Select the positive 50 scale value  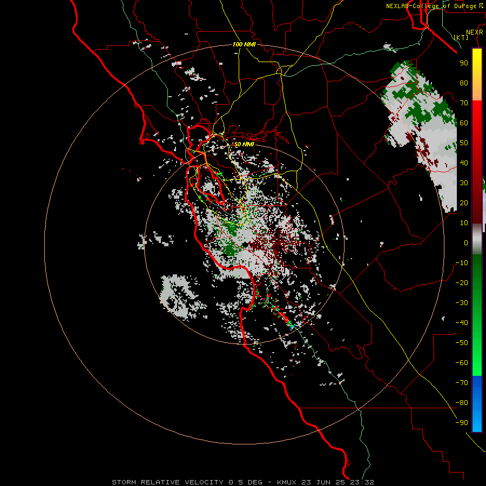coord(464,143)
